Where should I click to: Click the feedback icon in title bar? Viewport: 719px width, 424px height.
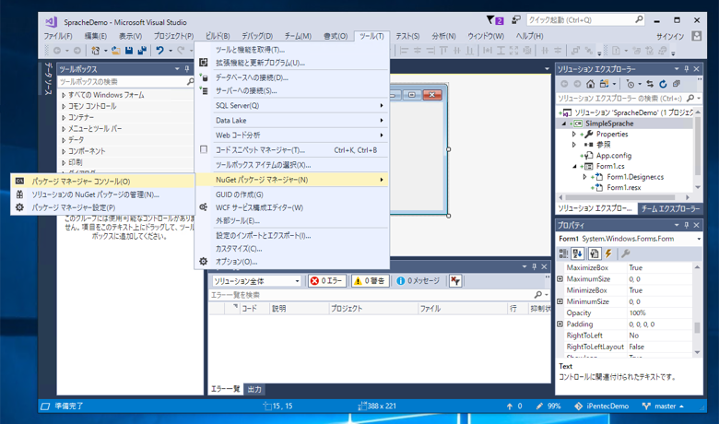pyautogui.click(x=516, y=19)
